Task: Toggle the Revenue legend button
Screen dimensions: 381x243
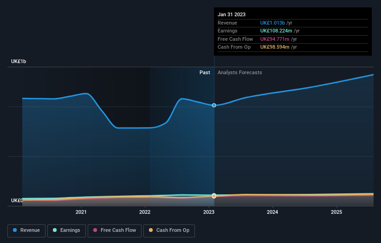Action: tap(26, 230)
